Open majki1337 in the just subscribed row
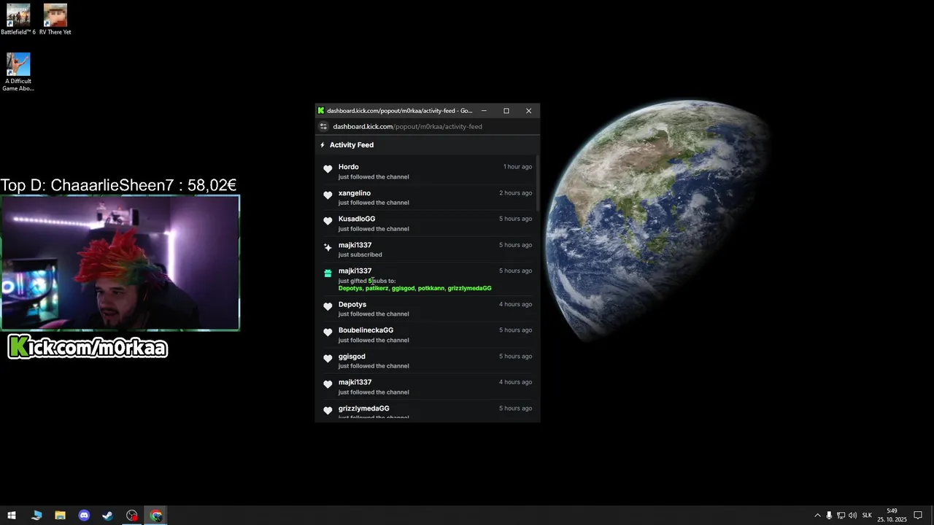The width and height of the screenshot is (934, 525). (x=355, y=245)
